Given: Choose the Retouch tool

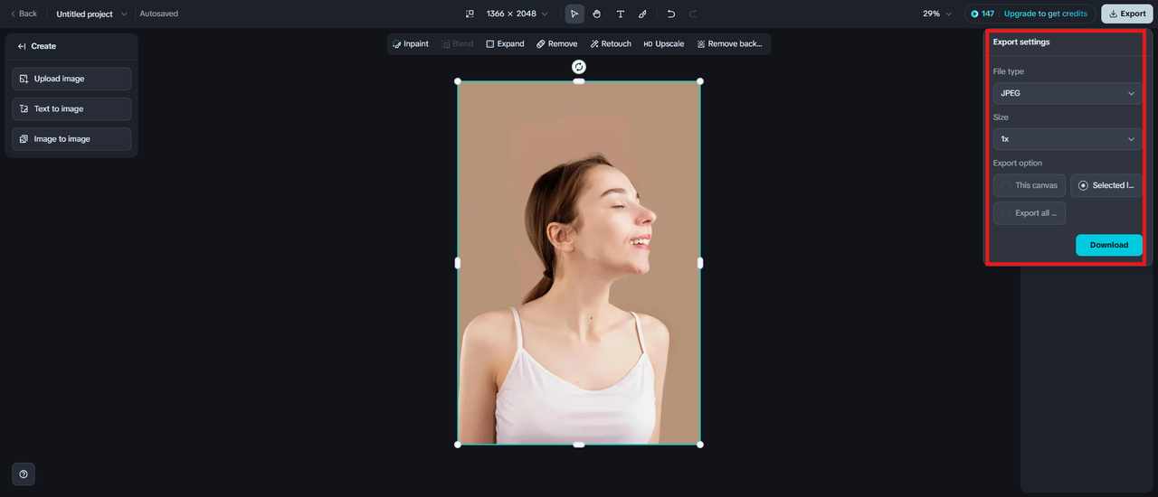Looking at the screenshot, I should [x=611, y=43].
